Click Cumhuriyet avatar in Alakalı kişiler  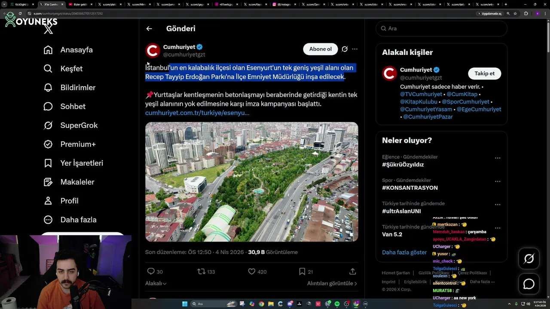point(389,73)
